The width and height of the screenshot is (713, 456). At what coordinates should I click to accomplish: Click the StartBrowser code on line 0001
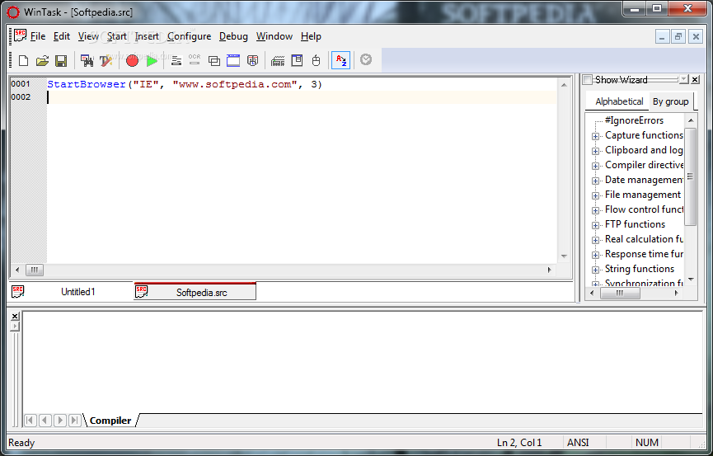184,85
